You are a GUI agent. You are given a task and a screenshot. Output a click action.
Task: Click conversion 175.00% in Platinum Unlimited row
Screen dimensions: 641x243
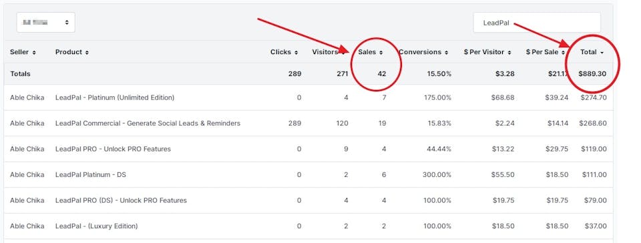tap(437, 97)
